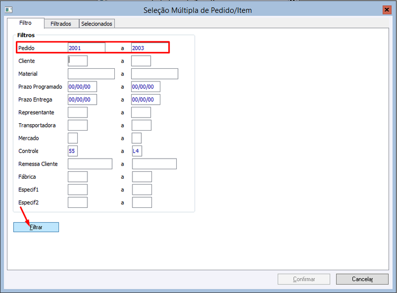
Task: Click the Especif2 end field
Action: (x=142, y=203)
